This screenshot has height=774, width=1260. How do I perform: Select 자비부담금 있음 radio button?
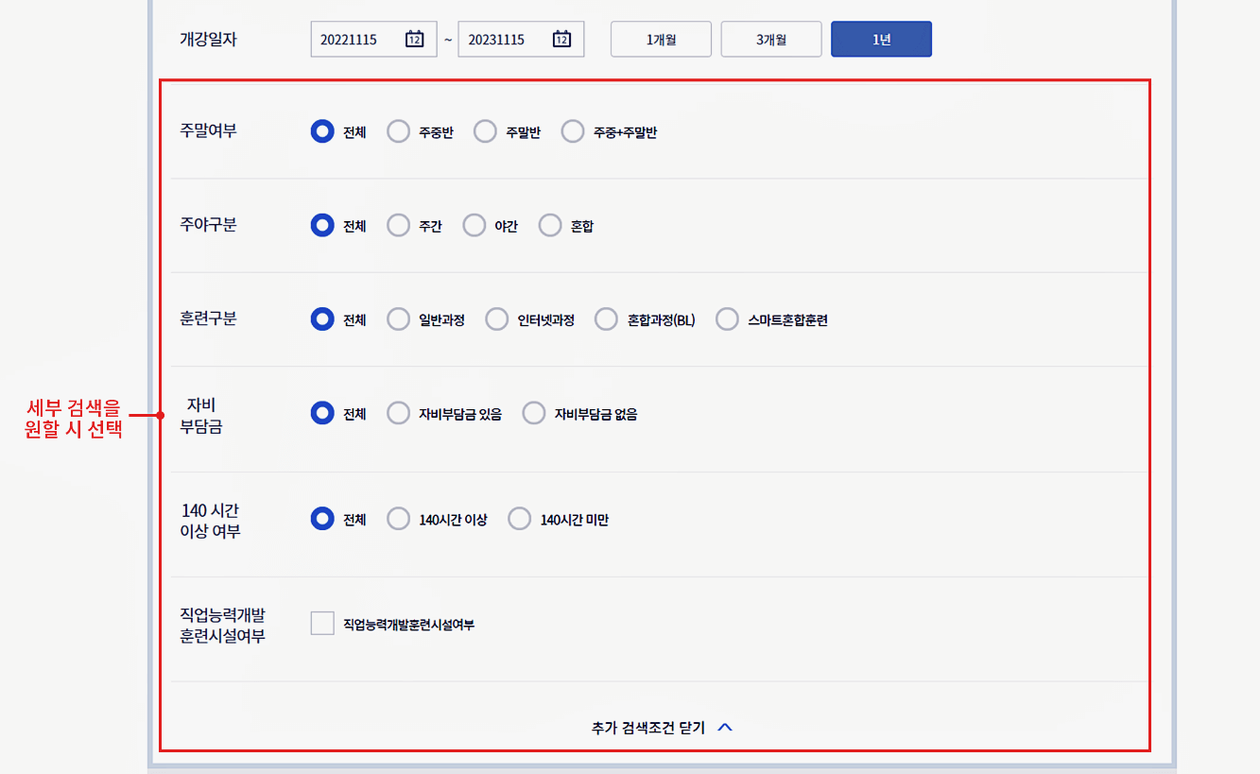click(x=399, y=413)
